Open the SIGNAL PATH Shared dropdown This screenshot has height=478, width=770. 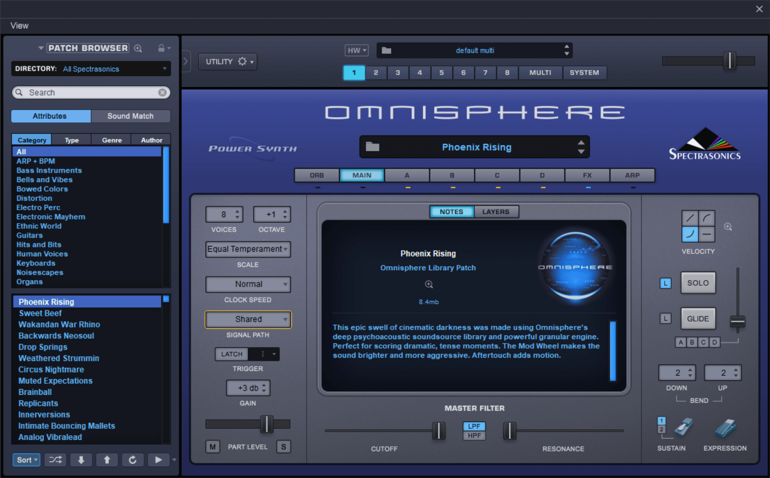(x=247, y=319)
